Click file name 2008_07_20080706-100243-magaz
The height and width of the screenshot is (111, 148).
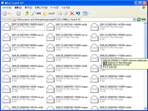coord(72,108)
